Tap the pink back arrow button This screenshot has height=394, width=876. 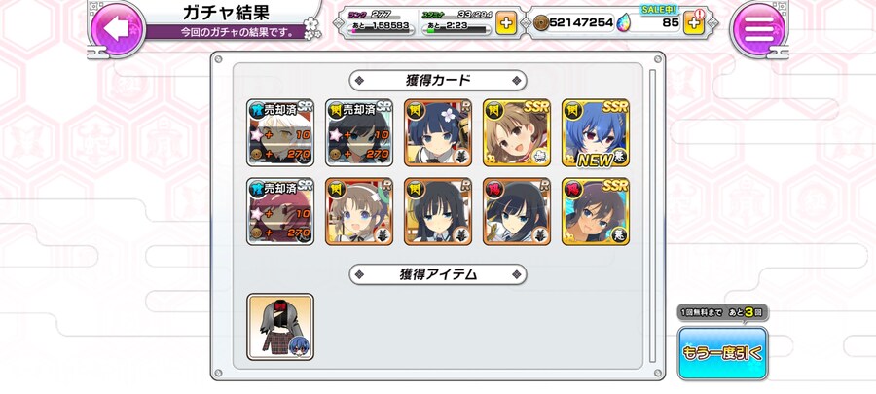[x=118, y=28]
